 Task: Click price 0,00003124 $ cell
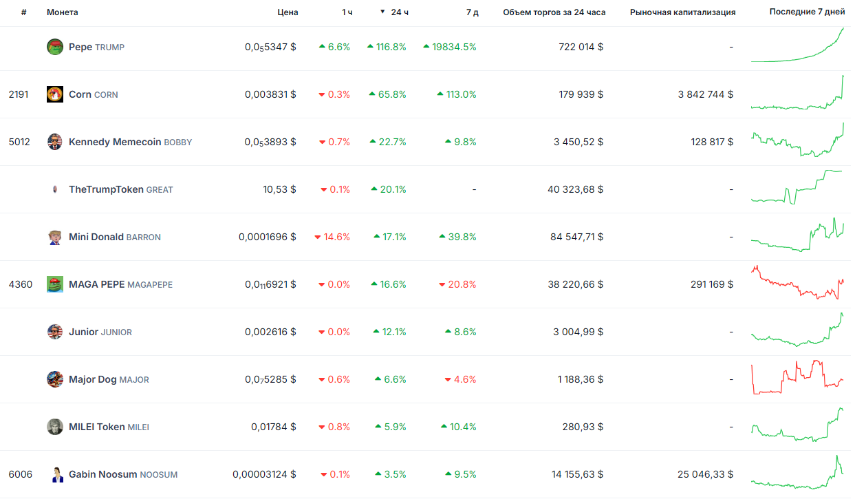(265, 474)
